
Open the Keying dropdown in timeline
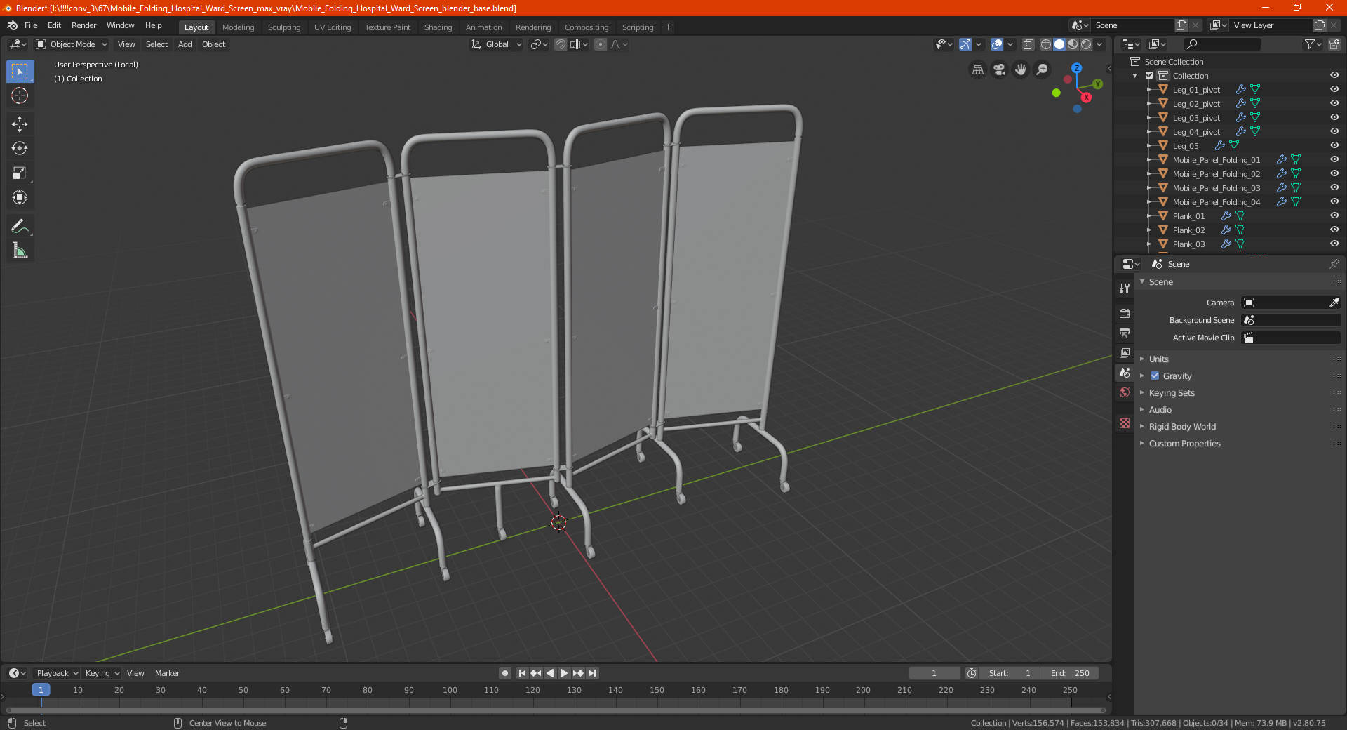pos(102,673)
